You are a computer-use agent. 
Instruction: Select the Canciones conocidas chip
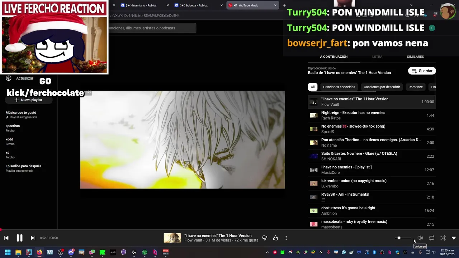point(339,87)
